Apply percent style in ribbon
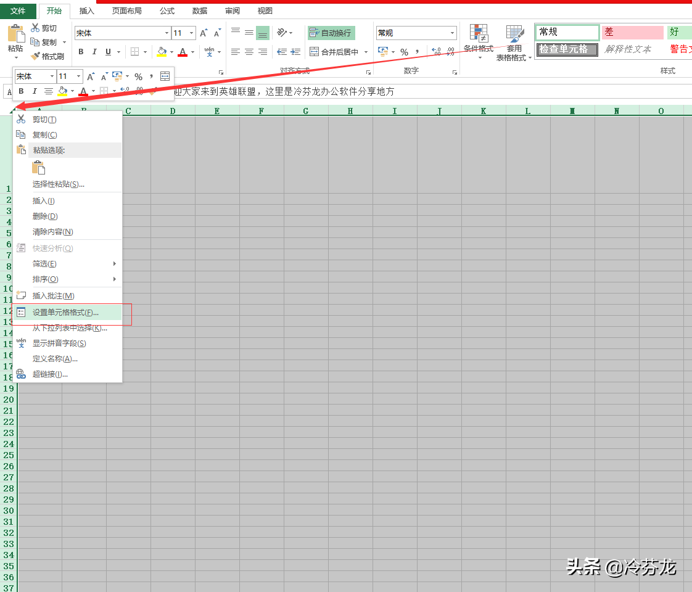This screenshot has height=592, width=692. click(x=404, y=52)
